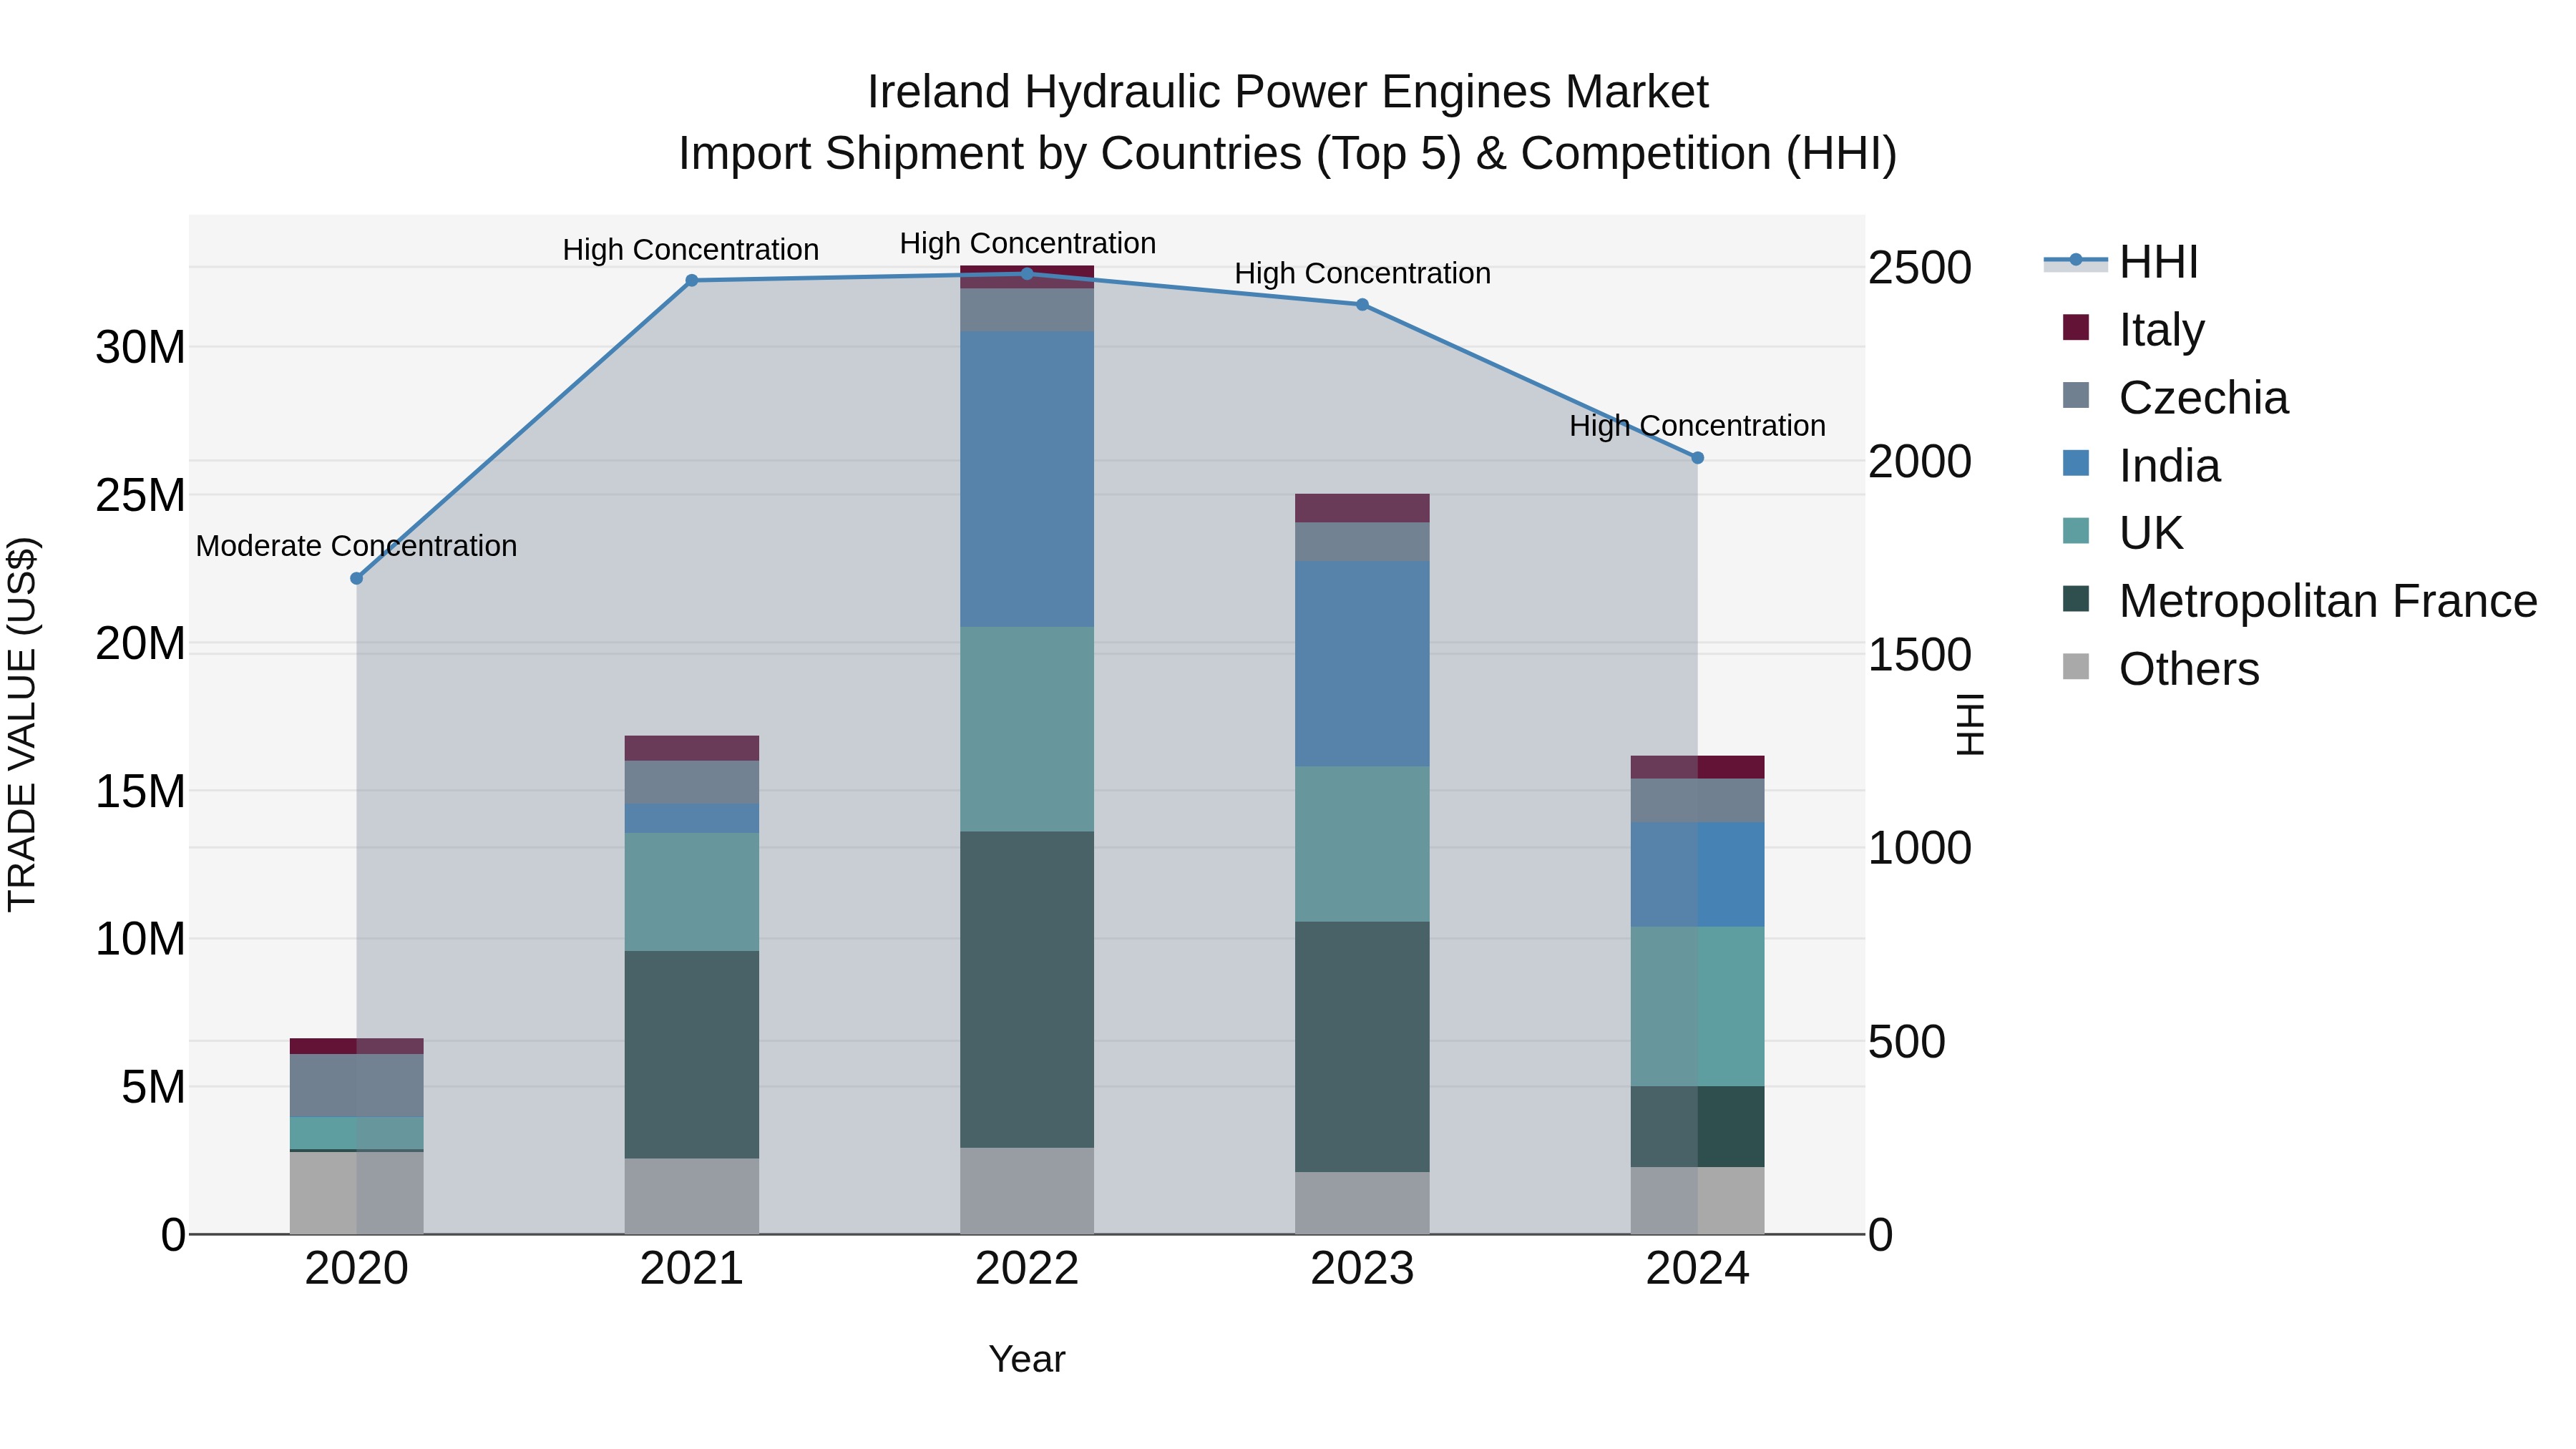Select the 2022 HHI data point
Viewport: 2576px width, 1449px height.
[1027, 274]
